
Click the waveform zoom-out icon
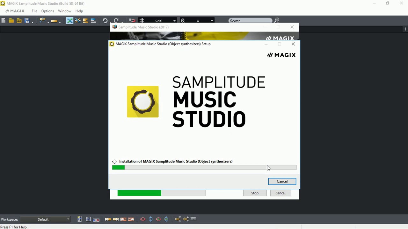[x=186, y=219]
